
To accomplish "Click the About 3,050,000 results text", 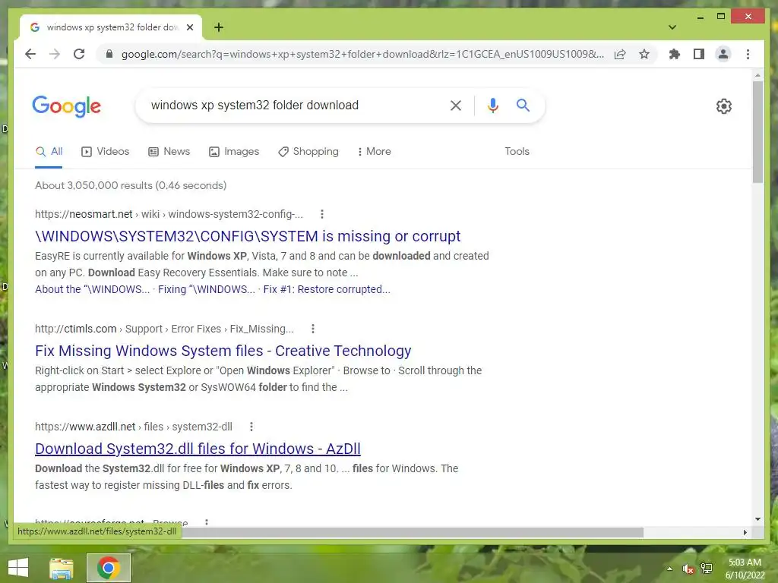I will (131, 185).
